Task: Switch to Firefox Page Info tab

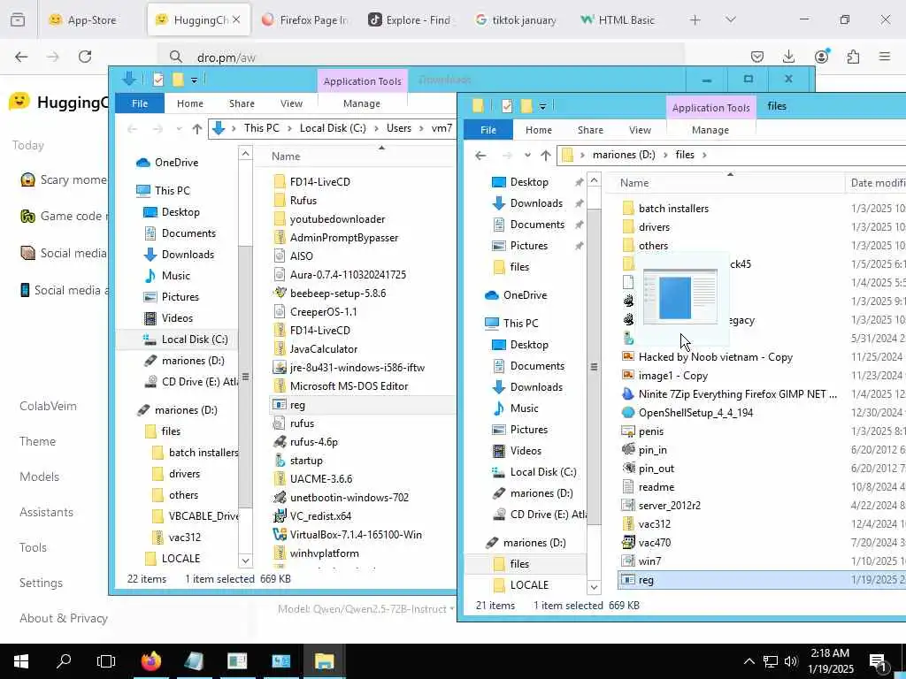Action: point(304,20)
